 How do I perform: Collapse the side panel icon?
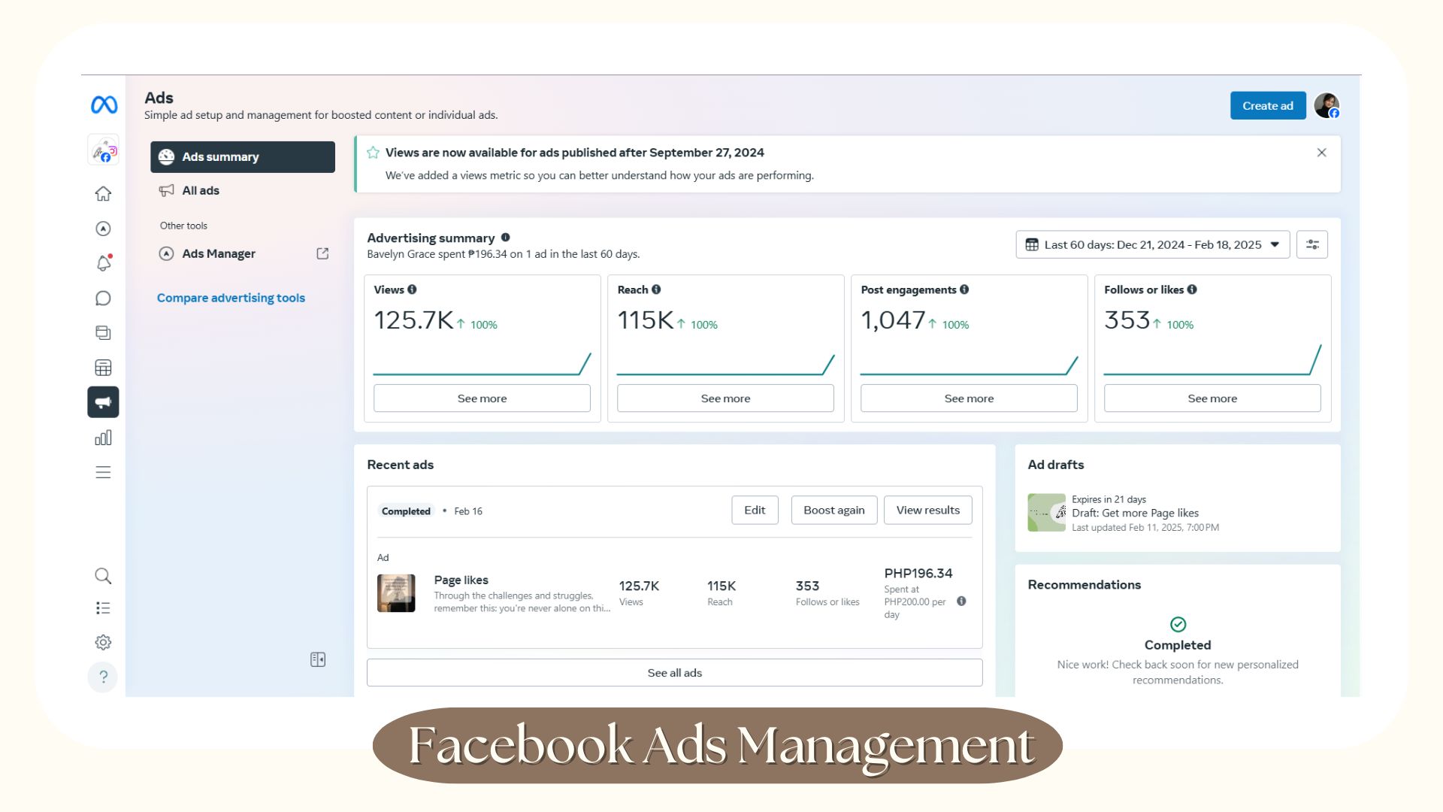[x=318, y=659]
